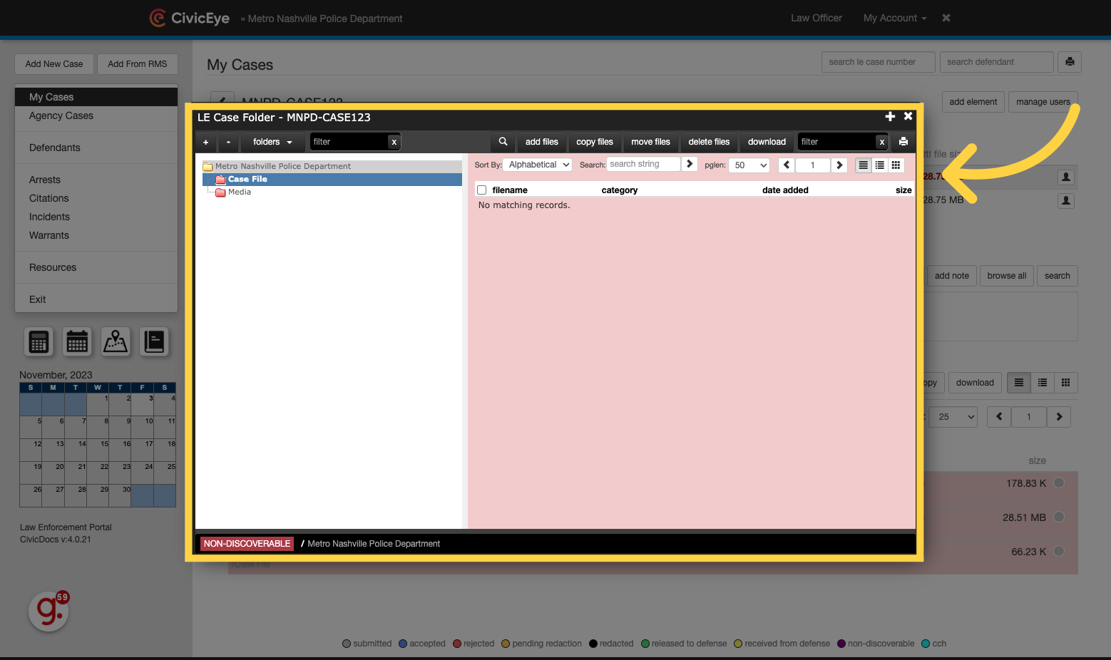
Task: Click the search magnifier icon in folder toolbar
Action: [x=503, y=142]
